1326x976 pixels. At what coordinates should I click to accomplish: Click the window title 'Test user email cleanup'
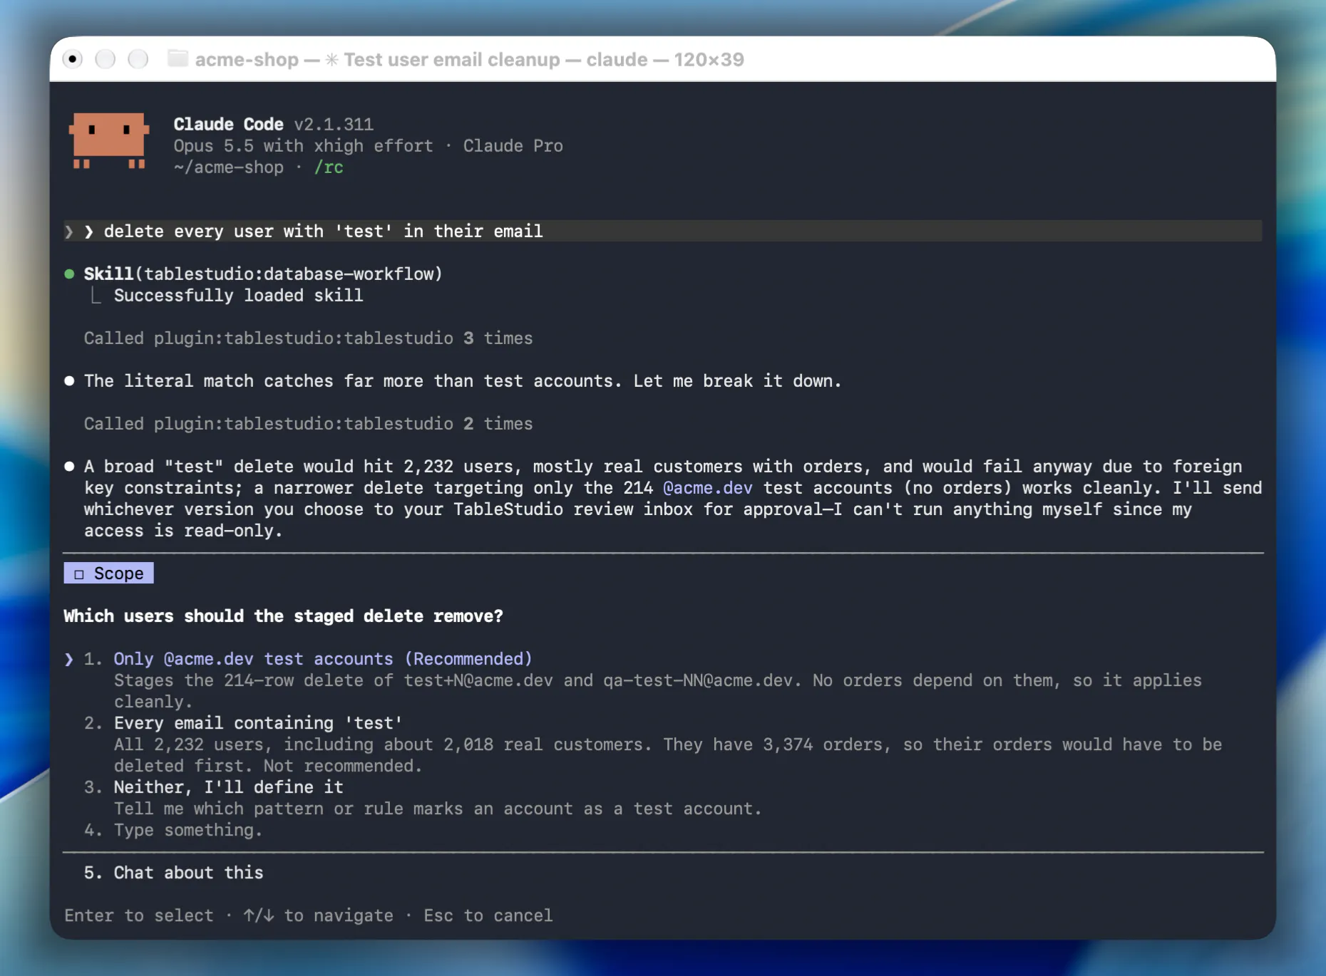[x=451, y=59]
